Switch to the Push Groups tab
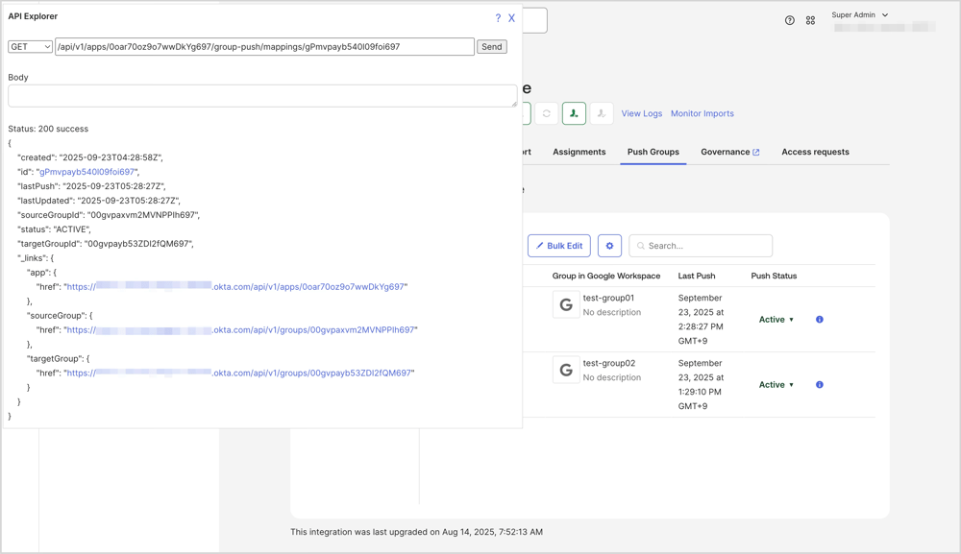The width and height of the screenshot is (961, 554). click(653, 152)
